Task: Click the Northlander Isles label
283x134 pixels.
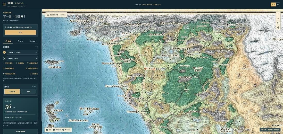Action: pyautogui.click(x=78, y=120)
